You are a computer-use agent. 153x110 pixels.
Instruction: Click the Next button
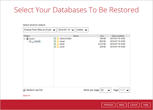click(x=122, y=105)
